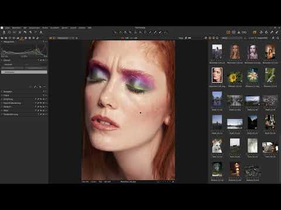The image size is (281, 210).
Task: Select the crop cursor tool
Action: (x=131, y=32)
